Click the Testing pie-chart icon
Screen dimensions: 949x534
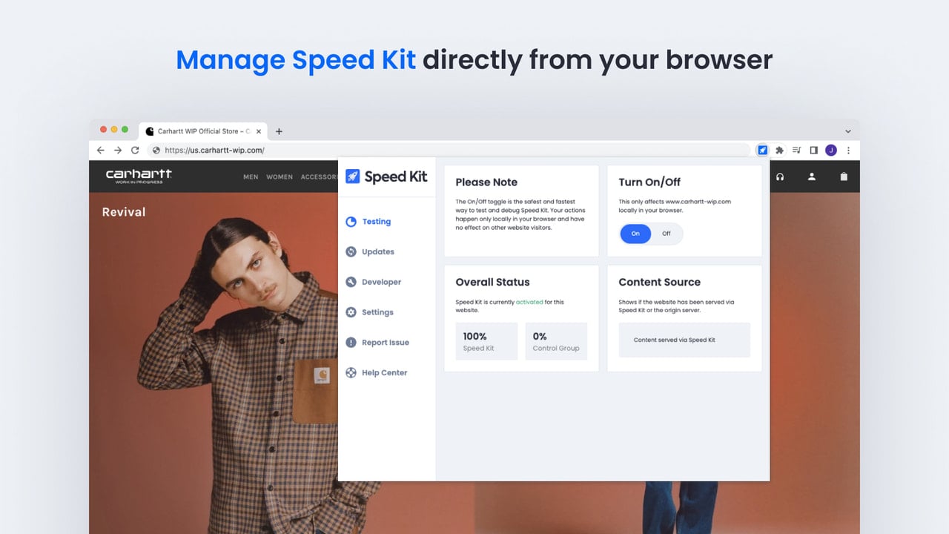(x=351, y=222)
